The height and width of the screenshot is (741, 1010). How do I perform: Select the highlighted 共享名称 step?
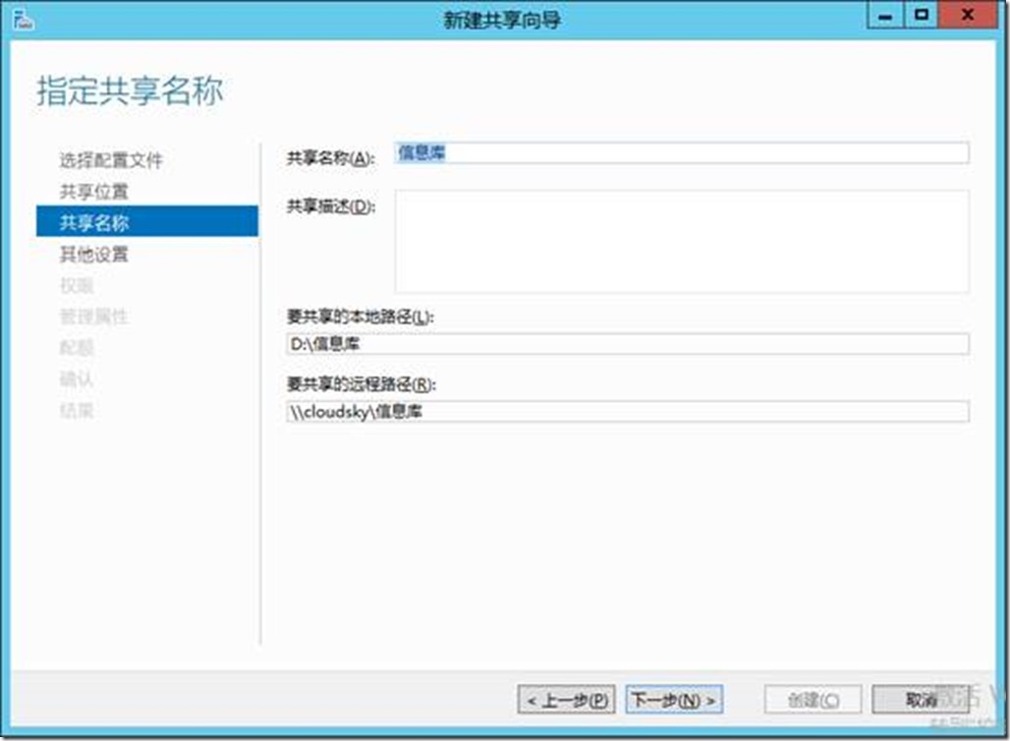click(x=147, y=222)
